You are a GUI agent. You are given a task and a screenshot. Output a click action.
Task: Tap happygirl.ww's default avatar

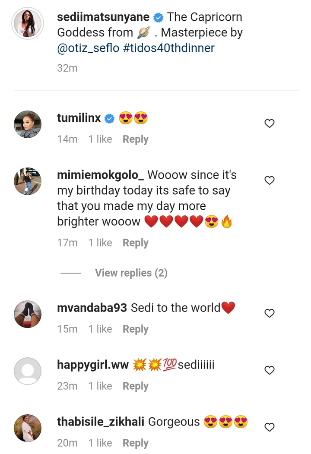point(28,371)
